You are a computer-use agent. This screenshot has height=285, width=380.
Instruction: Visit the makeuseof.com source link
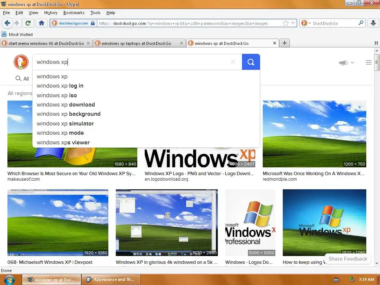click(23, 179)
